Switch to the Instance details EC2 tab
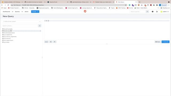The height and width of the screenshot is (96, 171). [x=12, y=2]
